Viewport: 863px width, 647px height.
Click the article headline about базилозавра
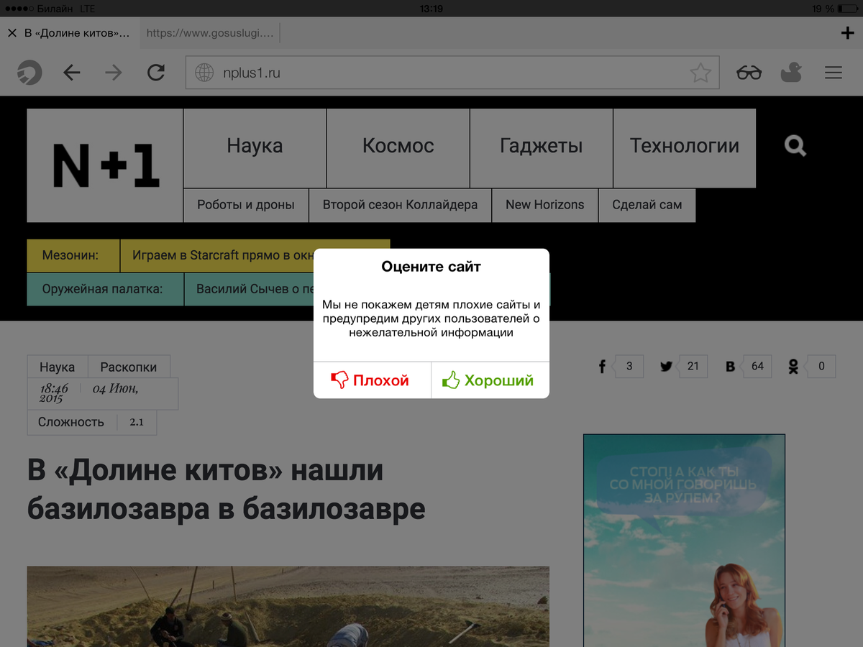pyautogui.click(x=227, y=490)
